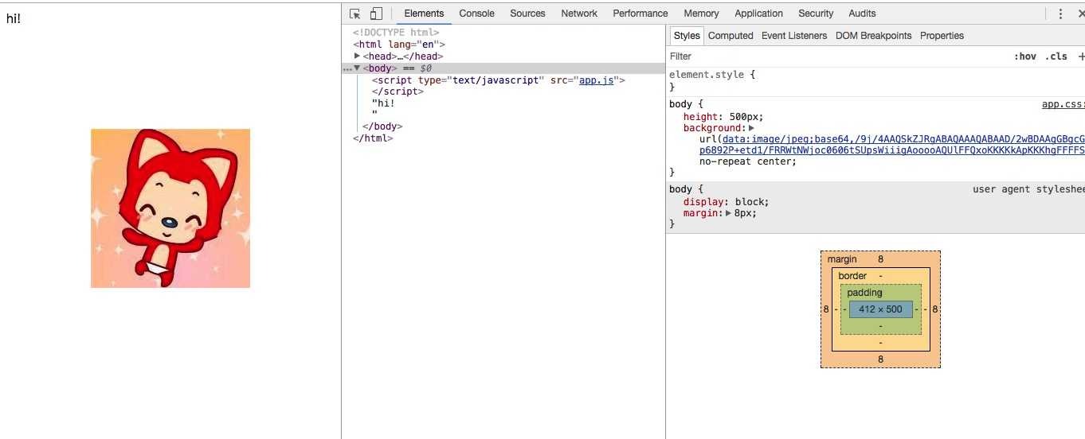Screen dimensions: 1085x439
Task: Expand the background shorthand property triangle
Action: pyautogui.click(x=751, y=128)
